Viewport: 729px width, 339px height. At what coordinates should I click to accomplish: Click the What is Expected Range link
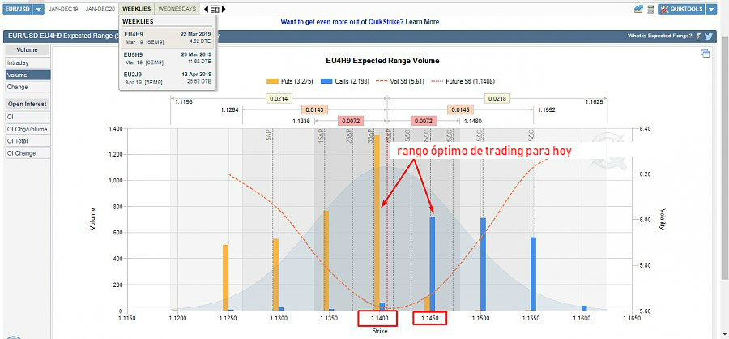(x=659, y=36)
